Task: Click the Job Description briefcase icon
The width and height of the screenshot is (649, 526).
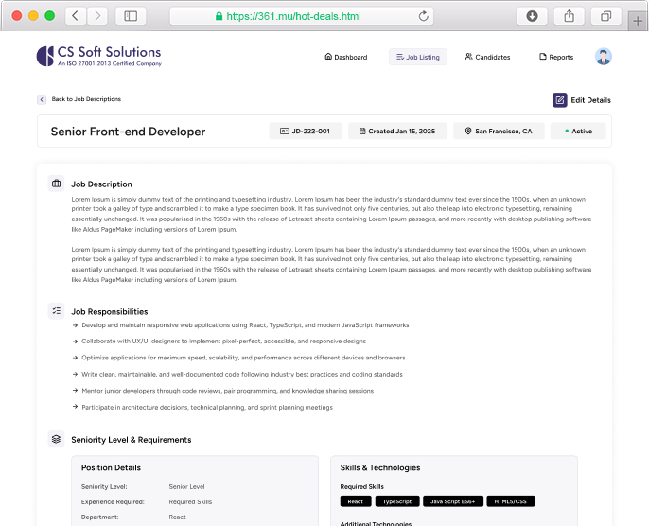Action: 57,184
